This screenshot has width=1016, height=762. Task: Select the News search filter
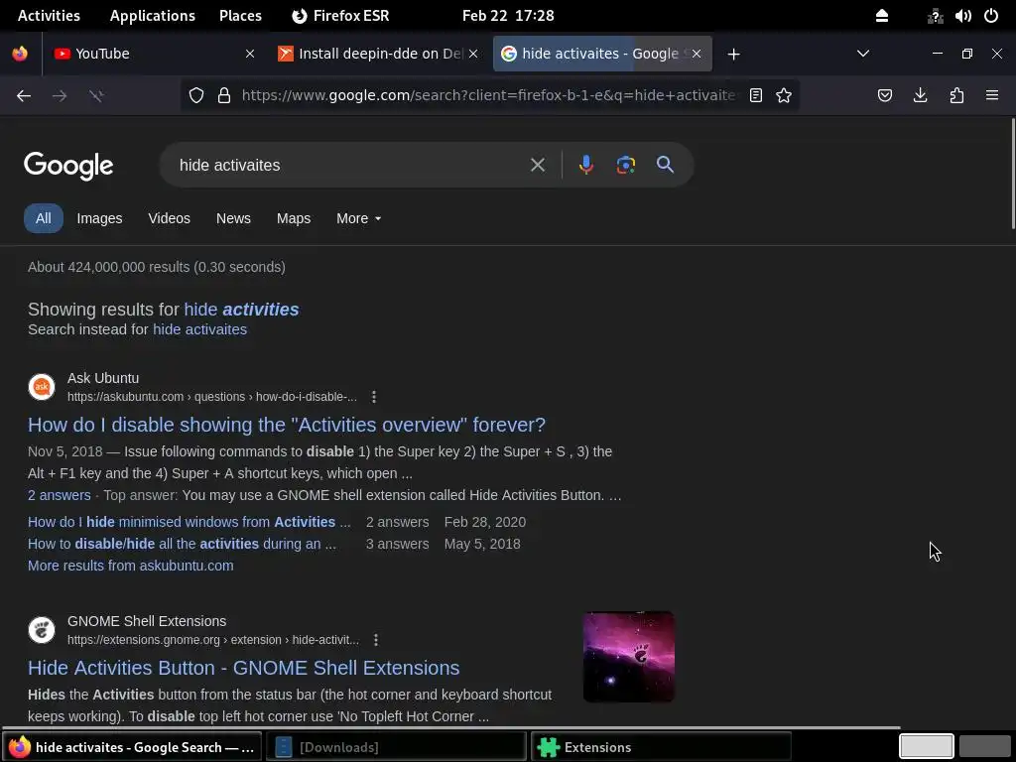(x=233, y=218)
